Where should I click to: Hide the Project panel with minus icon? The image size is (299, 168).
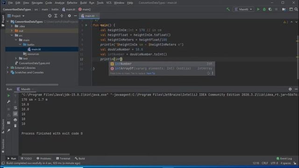tap(75, 16)
